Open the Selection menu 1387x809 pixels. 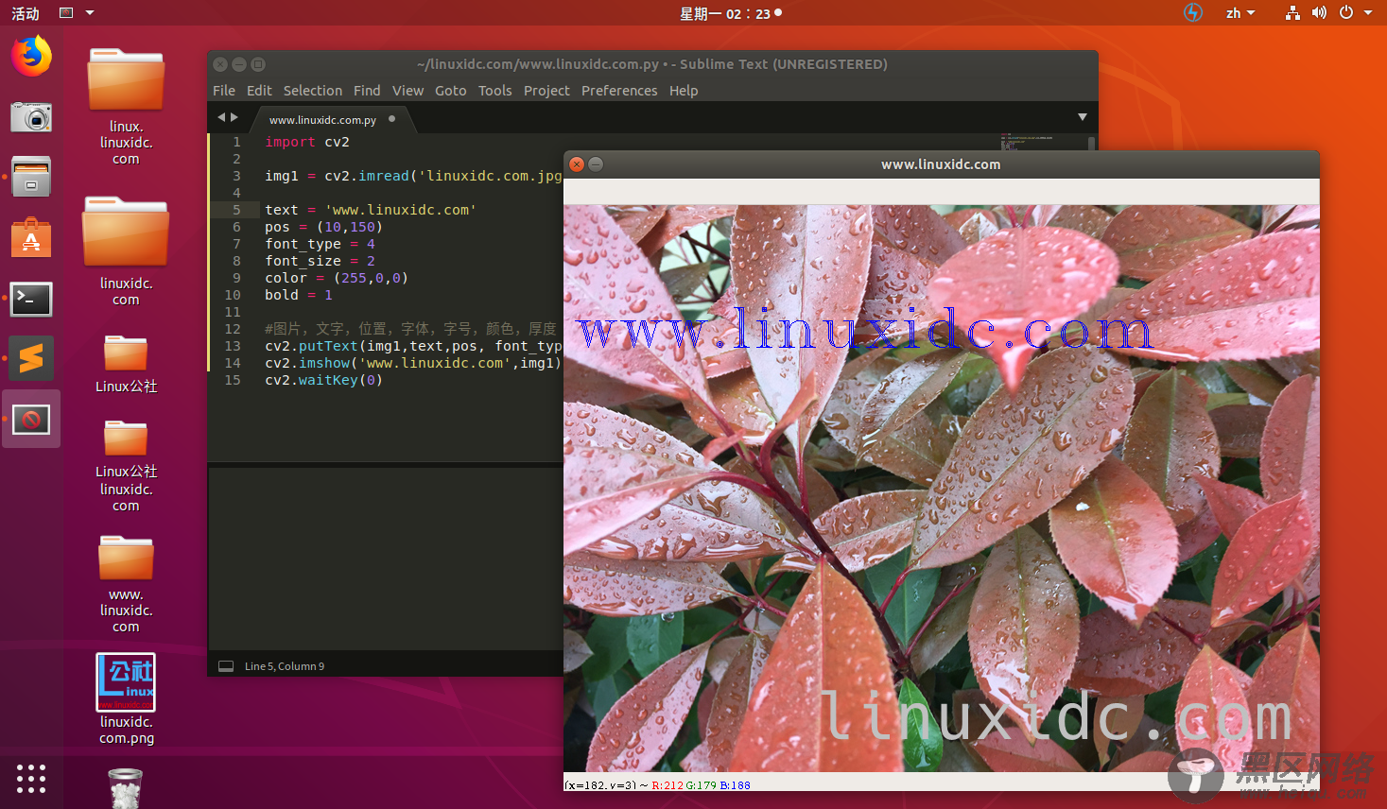tap(313, 91)
